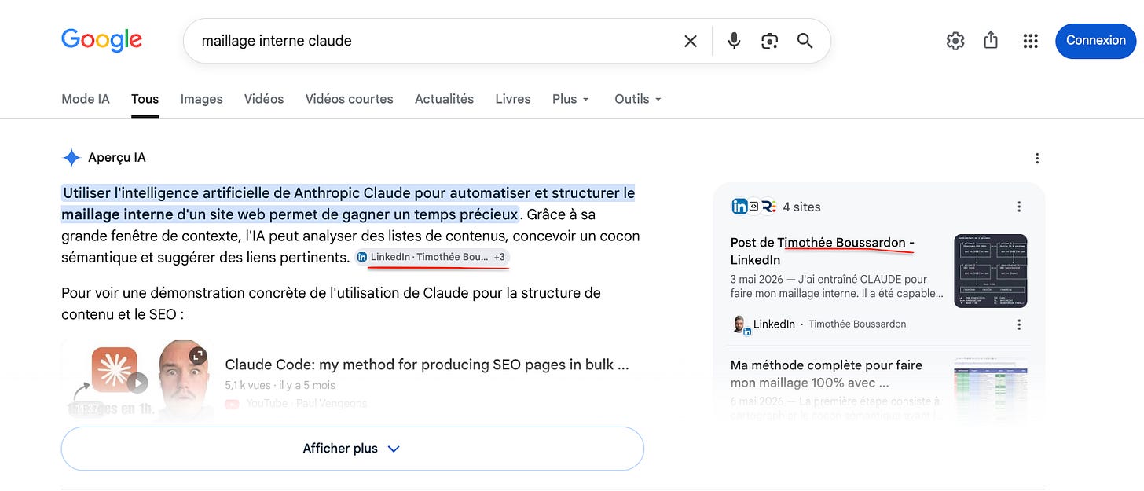Viewport: 1144px width, 491px height.
Task: Open Aperçu IA three-dot options menu
Action: pyautogui.click(x=1037, y=158)
